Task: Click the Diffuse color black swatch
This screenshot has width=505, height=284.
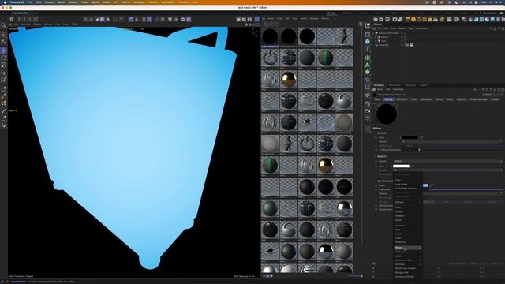Action: tap(410, 137)
